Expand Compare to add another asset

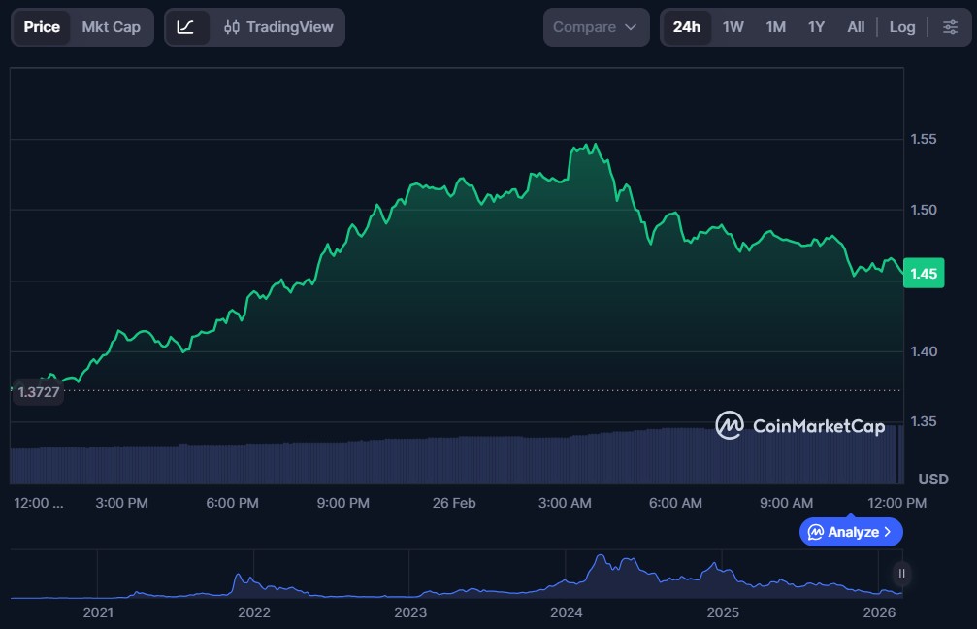click(x=595, y=27)
